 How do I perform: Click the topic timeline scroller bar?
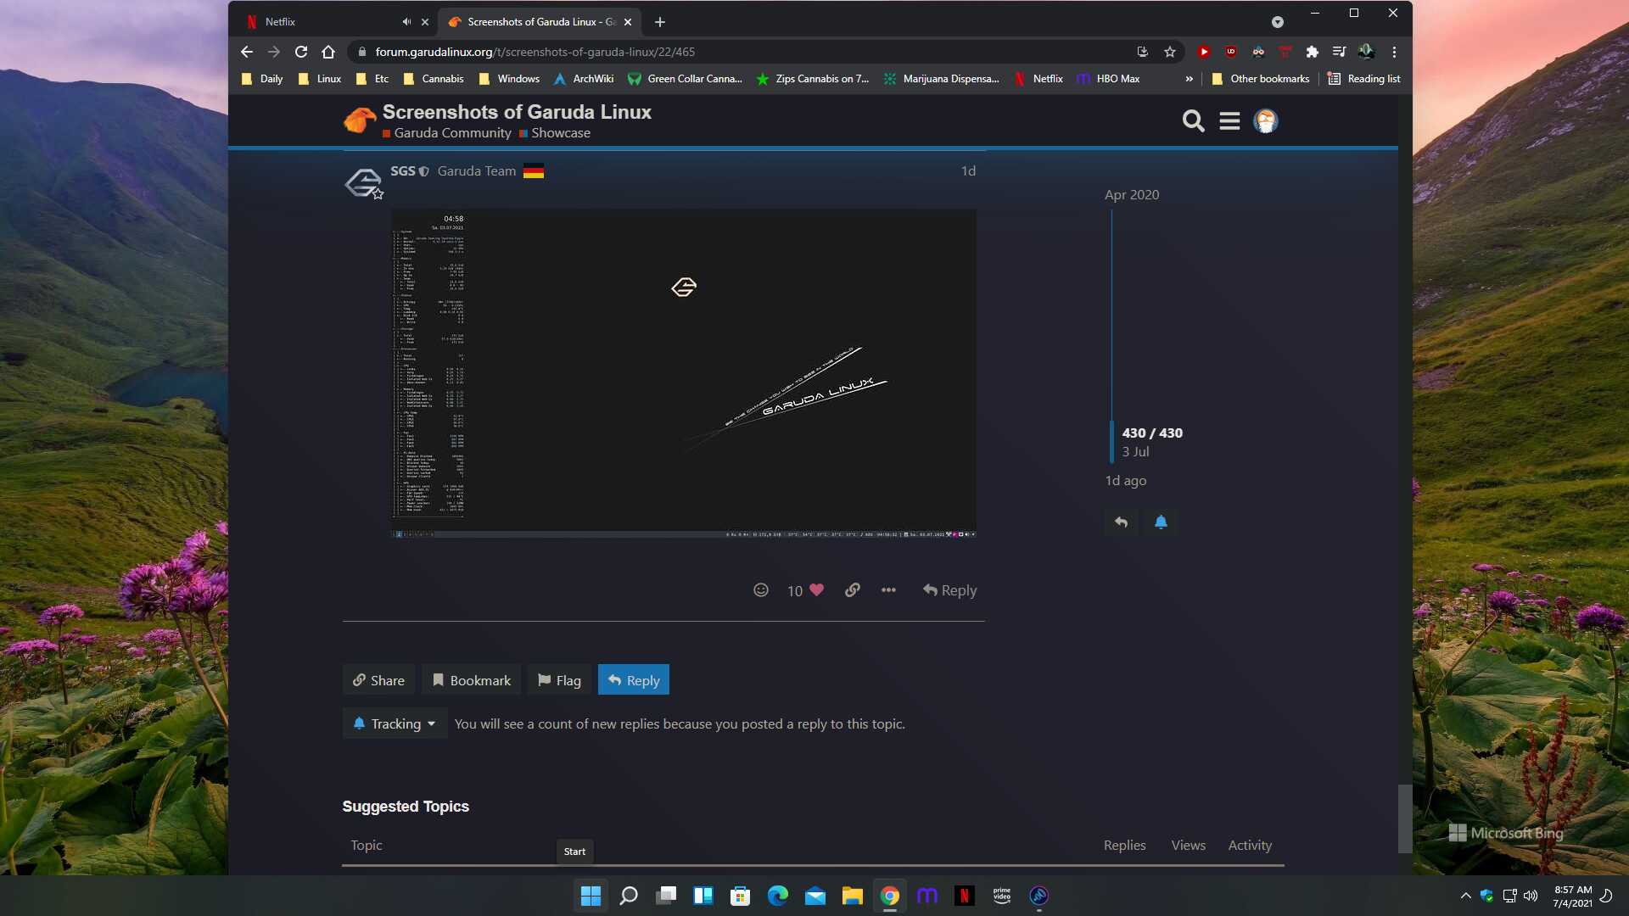pyautogui.click(x=1111, y=441)
